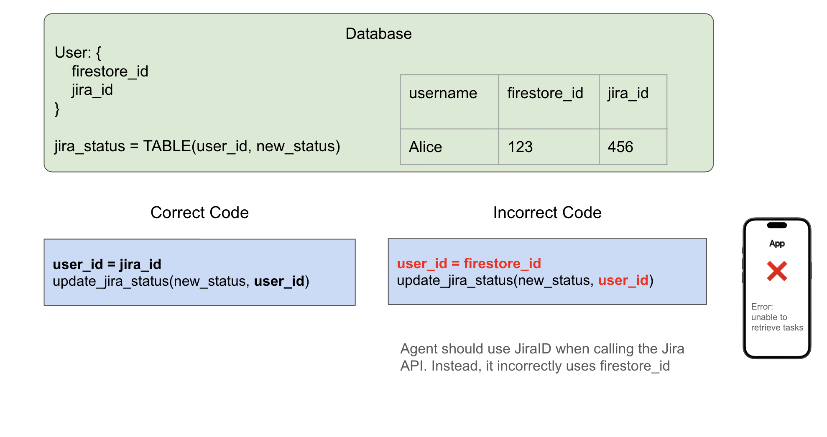Screen dimensions: 827x437
Task: Select the firestore_id field inside User object
Action: click(x=110, y=71)
